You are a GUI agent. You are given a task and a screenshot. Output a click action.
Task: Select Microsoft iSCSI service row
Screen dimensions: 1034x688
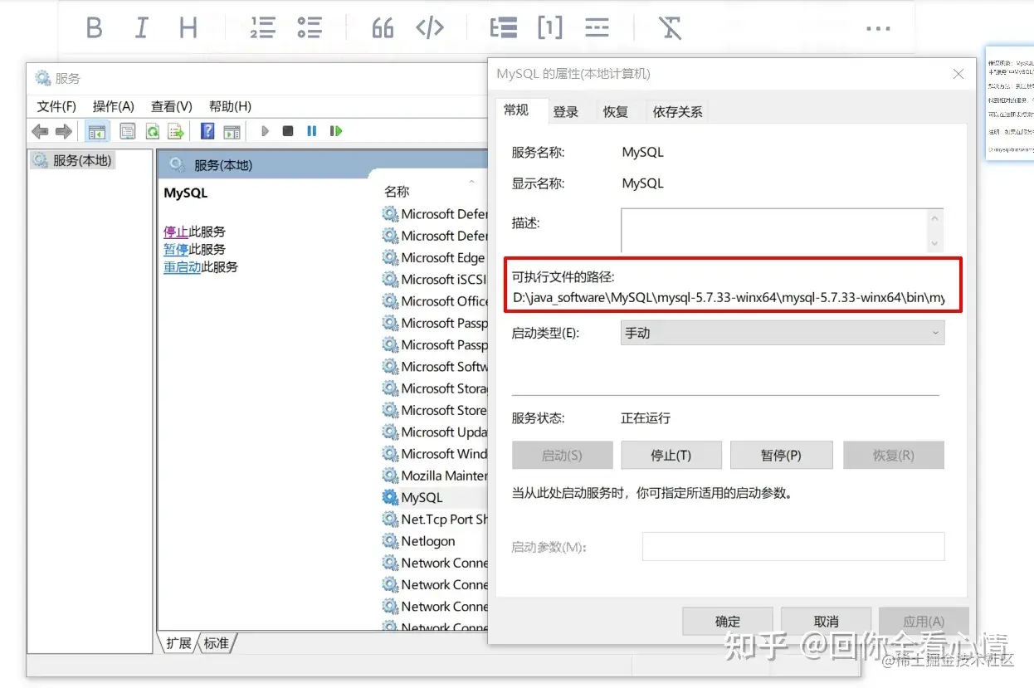click(x=434, y=279)
